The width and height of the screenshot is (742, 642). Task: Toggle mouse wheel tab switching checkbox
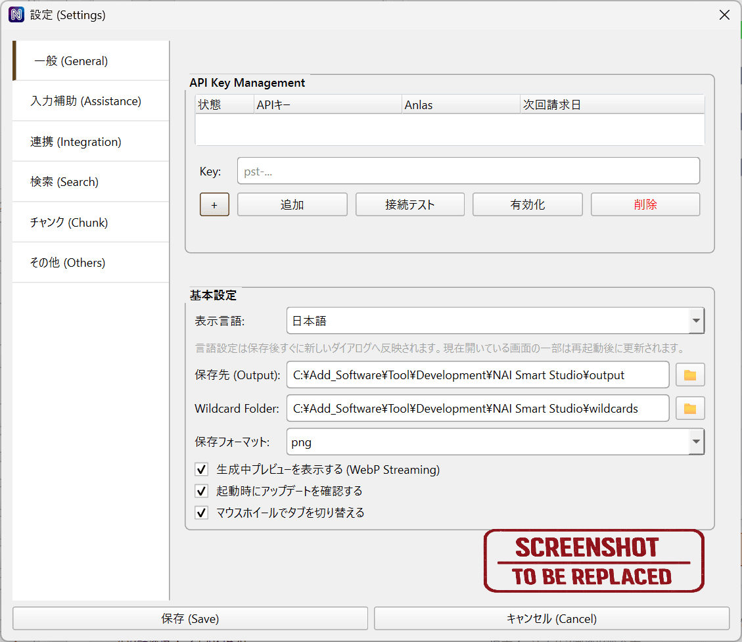[x=202, y=513]
